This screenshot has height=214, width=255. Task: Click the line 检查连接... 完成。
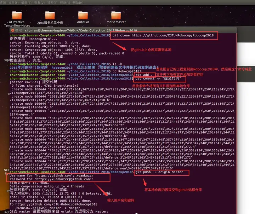point(26,60)
